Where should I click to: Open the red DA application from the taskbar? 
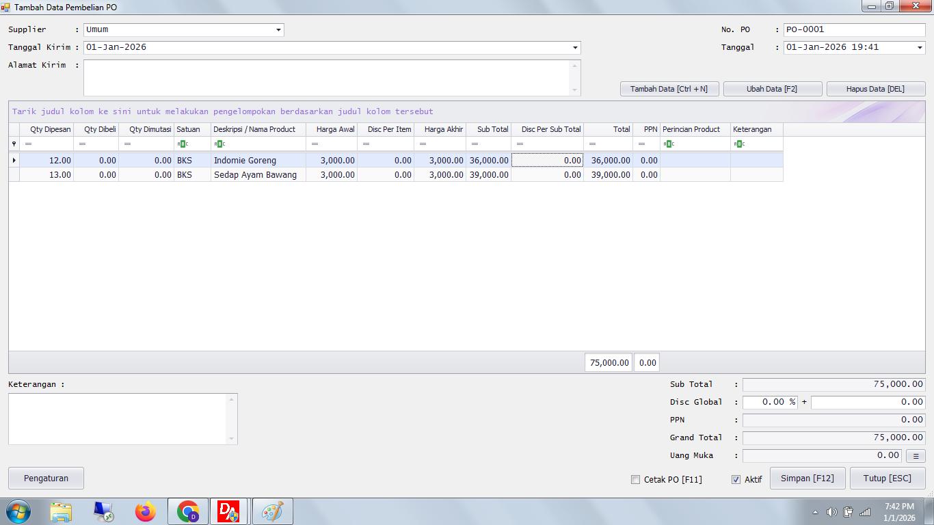[x=230, y=511]
